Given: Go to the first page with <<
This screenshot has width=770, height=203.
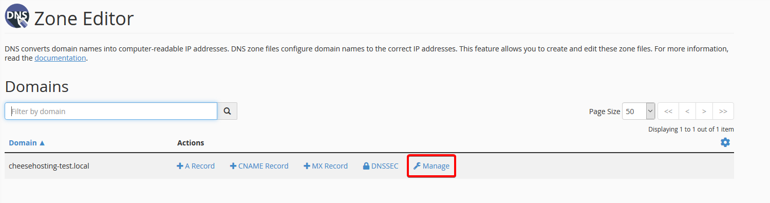Looking at the screenshot, I should click(668, 111).
